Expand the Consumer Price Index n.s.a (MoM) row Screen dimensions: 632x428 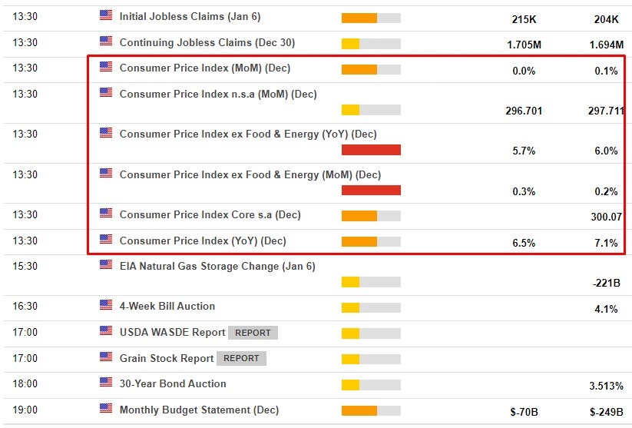(218, 95)
